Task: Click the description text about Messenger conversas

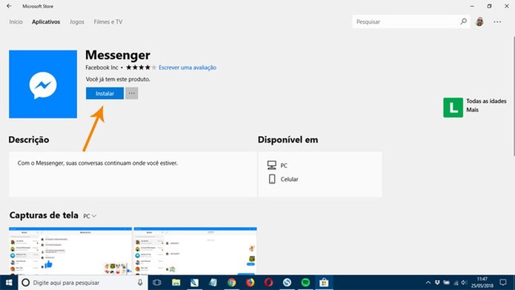Action: [x=98, y=163]
